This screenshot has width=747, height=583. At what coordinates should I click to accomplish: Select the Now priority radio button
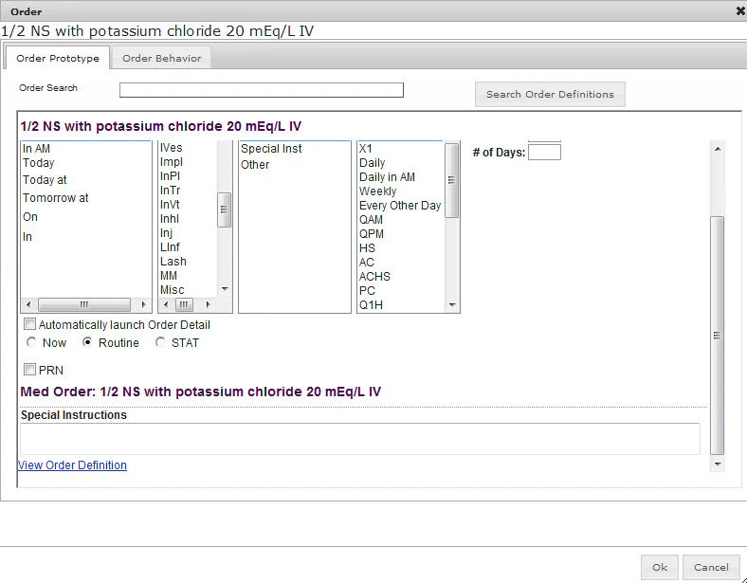(31, 342)
